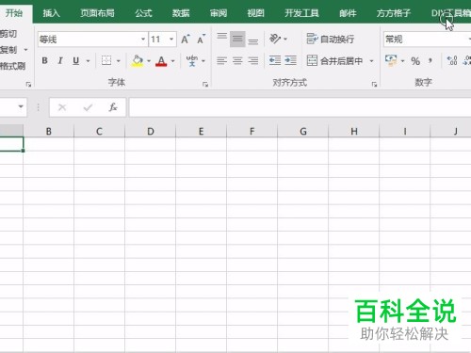Screen dimensions: 471x353
Task: Open 方方格子 tab
Action: point(394,13)
